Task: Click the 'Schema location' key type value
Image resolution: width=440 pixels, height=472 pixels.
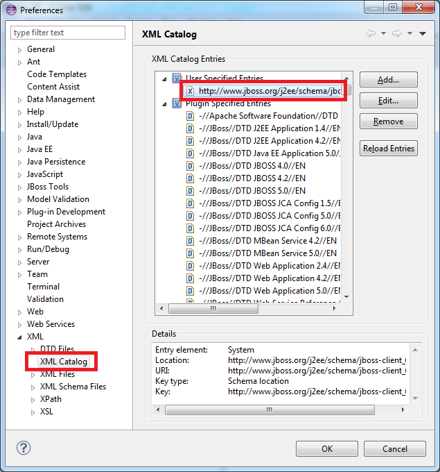Action: coord(258,381)
